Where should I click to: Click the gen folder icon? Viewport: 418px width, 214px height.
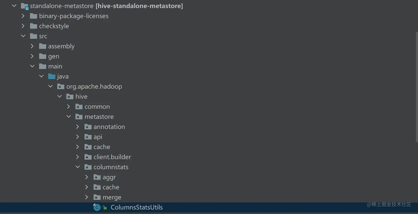[43, 56]
